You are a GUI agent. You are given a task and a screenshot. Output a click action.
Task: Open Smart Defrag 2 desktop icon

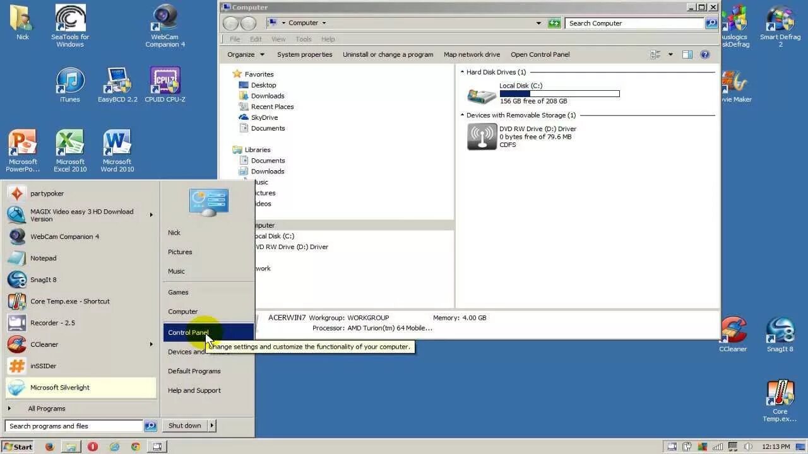[x=780, y=26]
